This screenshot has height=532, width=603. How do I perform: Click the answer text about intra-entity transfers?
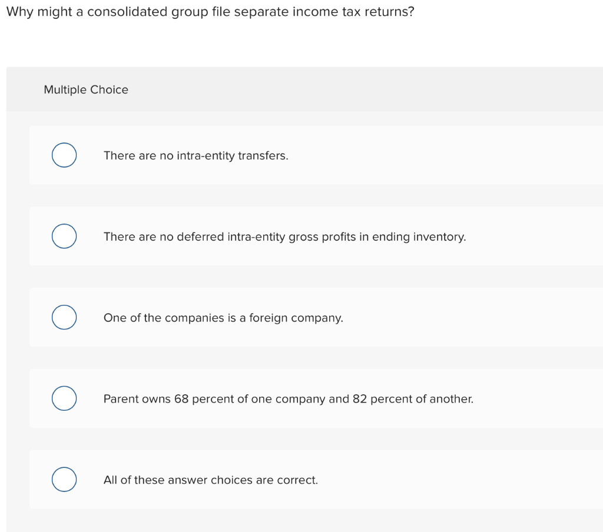point(196,155)
